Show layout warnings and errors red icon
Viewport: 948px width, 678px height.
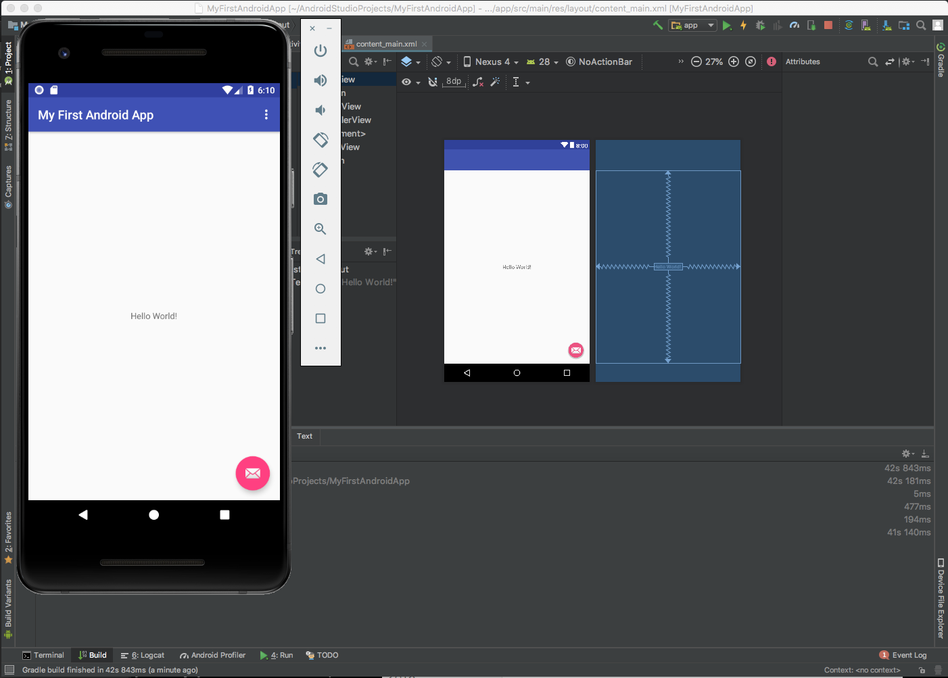click(x=772, y=62)
